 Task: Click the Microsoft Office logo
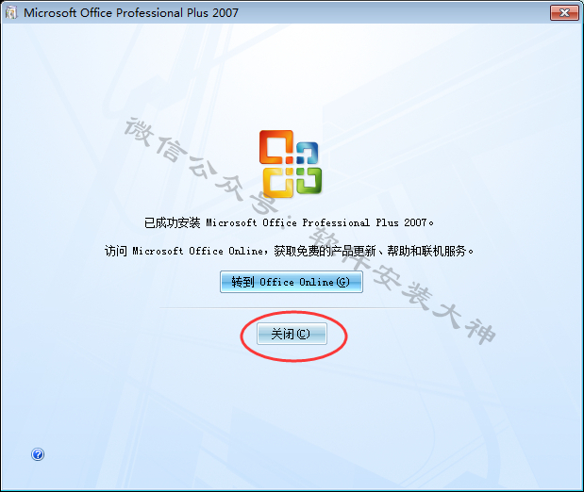coord(291,164)
